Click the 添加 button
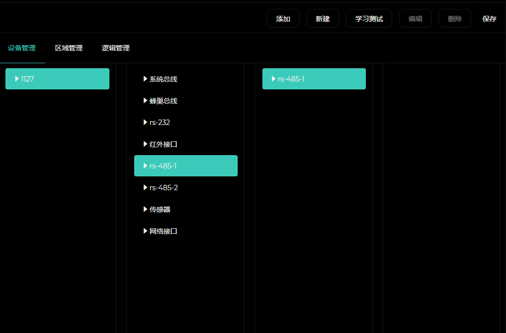The height and width of the screenshot is (333, 506). click(283, 19)
